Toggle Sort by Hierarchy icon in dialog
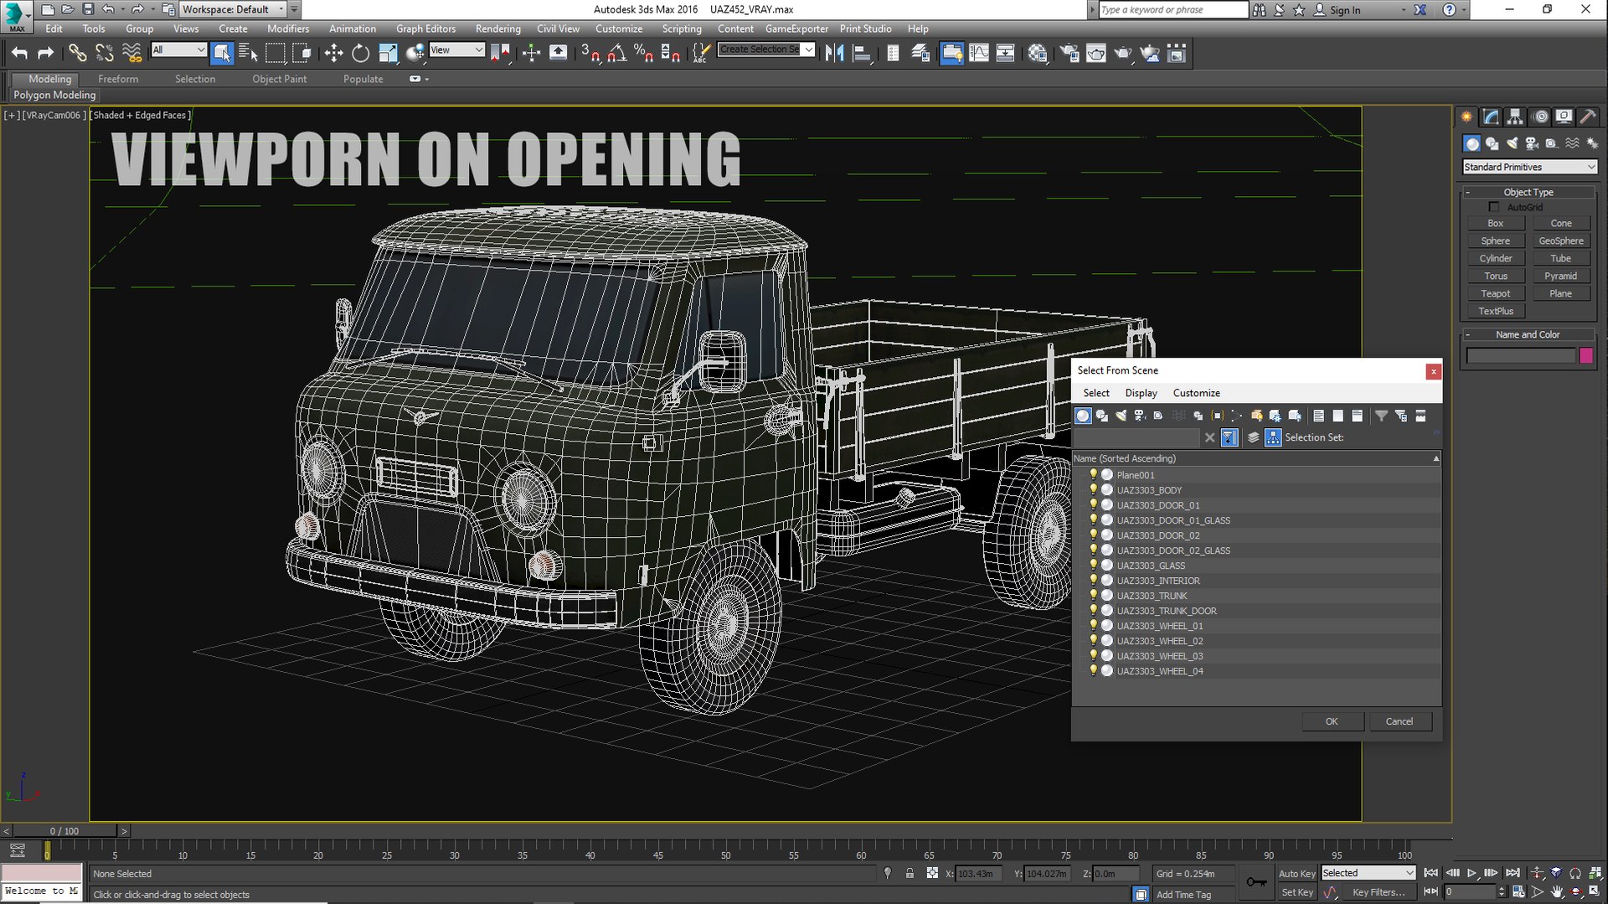This screenshot has height=904, width=1608. [1273, 438]
